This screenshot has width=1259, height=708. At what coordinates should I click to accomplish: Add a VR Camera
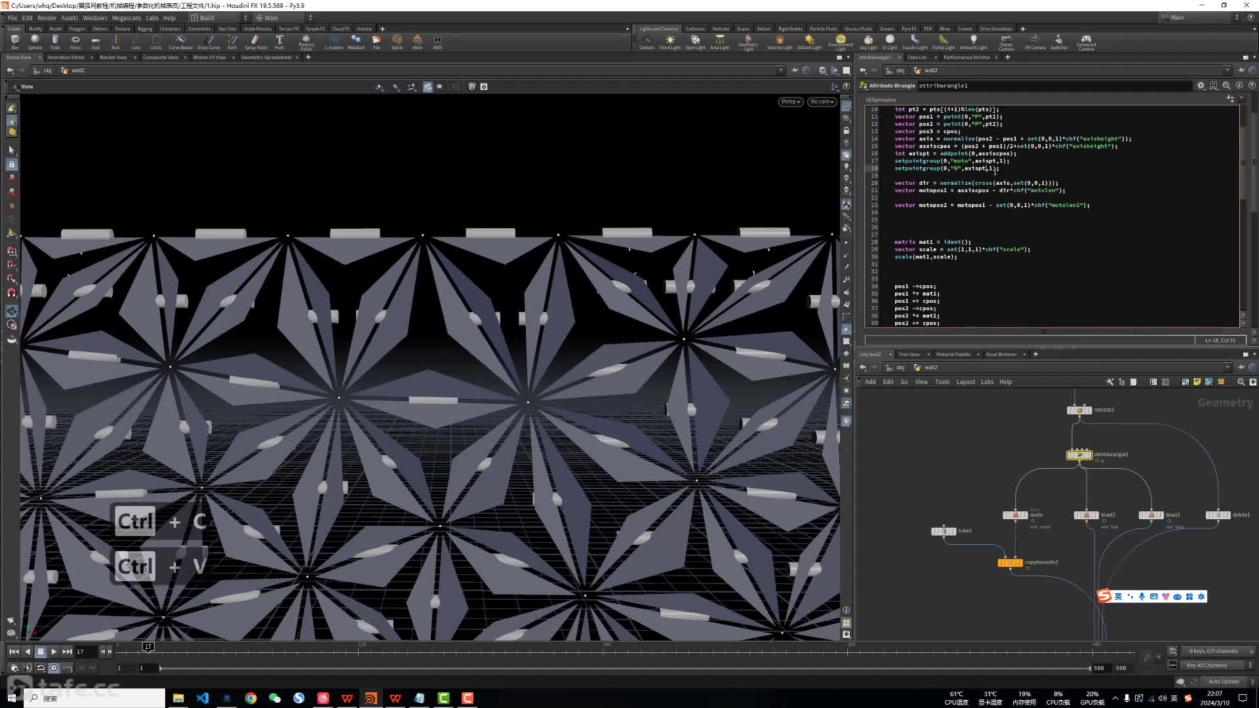1035,42
